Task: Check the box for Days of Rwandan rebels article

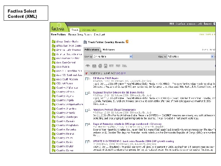Action: point(86,124)
